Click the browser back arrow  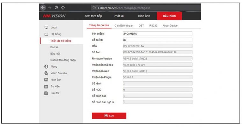click(x=44, y=8)
